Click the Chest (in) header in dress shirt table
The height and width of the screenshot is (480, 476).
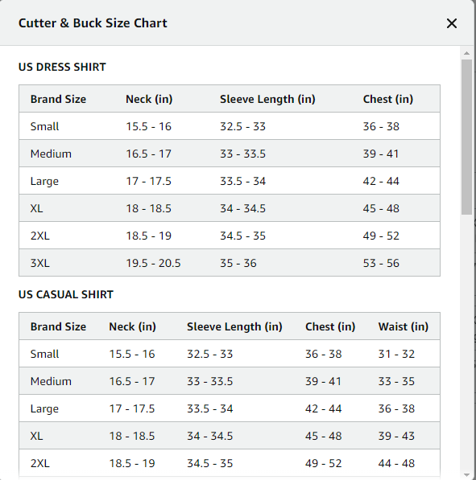click(388, 99)
